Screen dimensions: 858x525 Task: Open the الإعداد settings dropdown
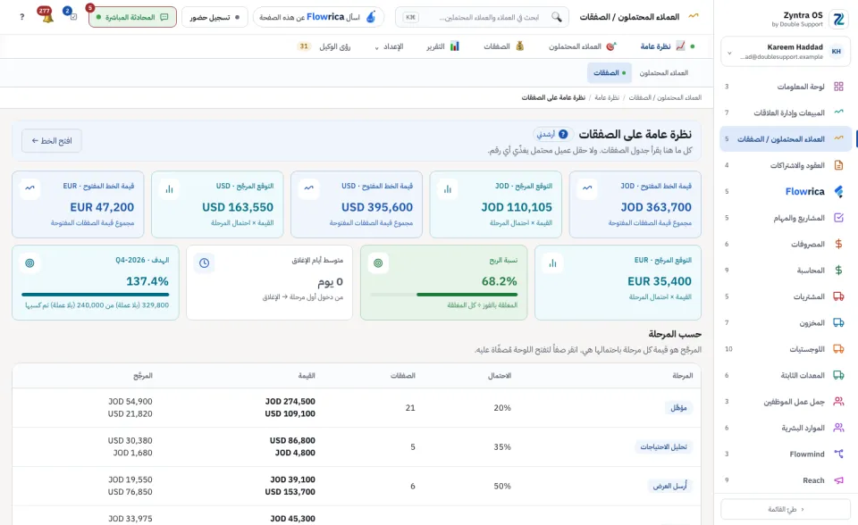[x=389, y=46]
